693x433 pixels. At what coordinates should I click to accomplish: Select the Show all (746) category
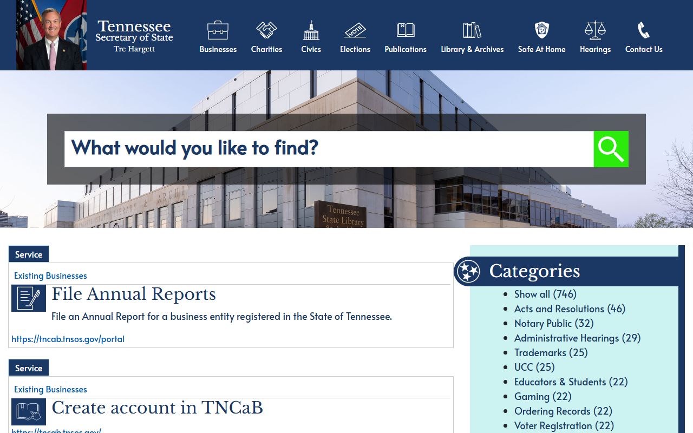point(545,294)
